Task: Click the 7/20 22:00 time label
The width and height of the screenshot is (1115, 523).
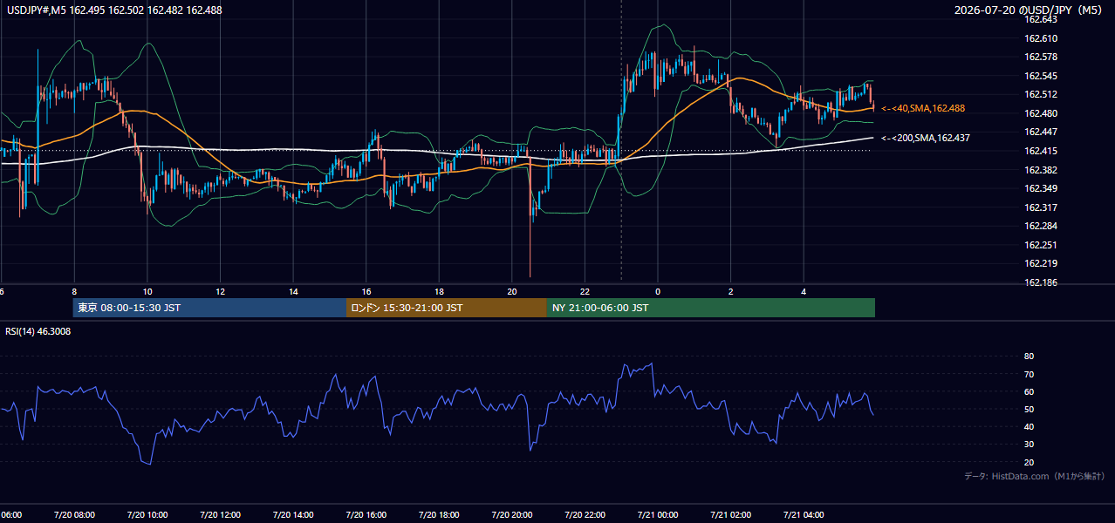Action: (x=585, y=515)
